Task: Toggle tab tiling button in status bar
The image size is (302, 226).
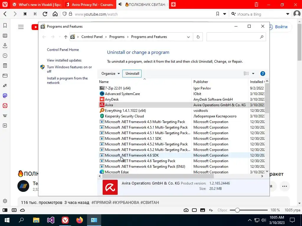Action: (x=14, y=210)
